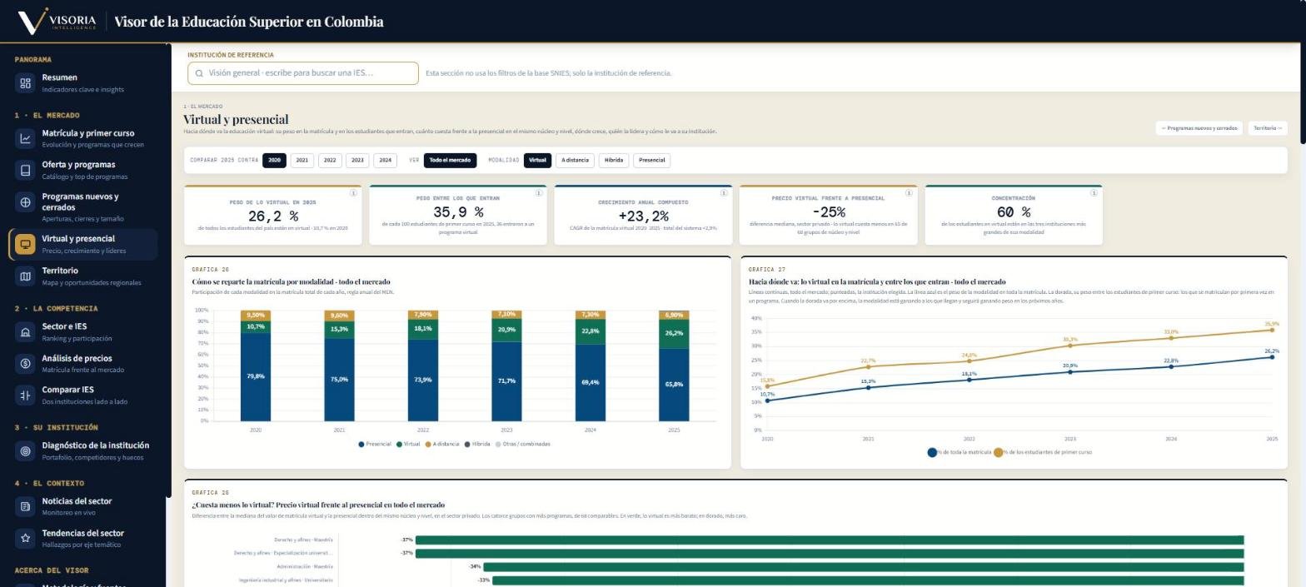Image resolution: width=1306 pixels, height=587 pixels.
Task: Toggle Virtual legend swatch in Gráfica 26
Action: point(399,445)
